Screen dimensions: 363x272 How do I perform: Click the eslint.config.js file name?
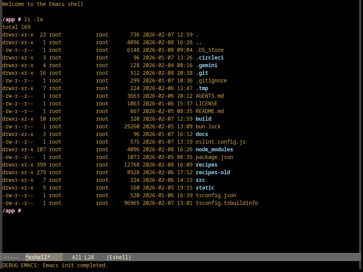221,142
